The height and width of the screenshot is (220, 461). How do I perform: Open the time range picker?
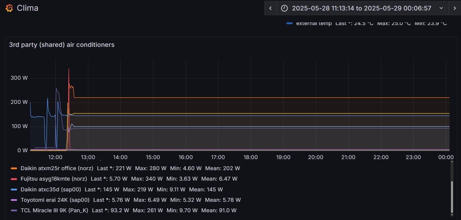click(362, 8)
